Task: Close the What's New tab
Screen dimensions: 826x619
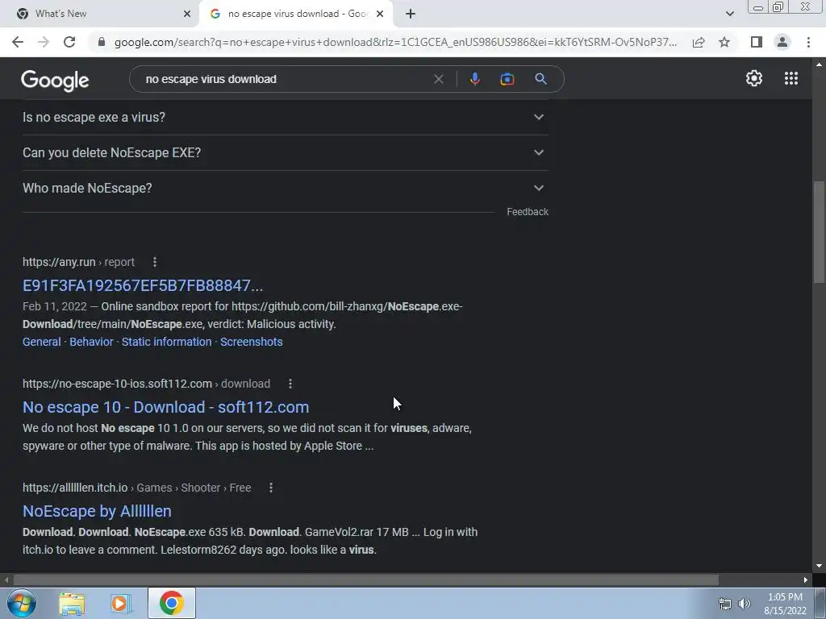Action: (187, 14)
